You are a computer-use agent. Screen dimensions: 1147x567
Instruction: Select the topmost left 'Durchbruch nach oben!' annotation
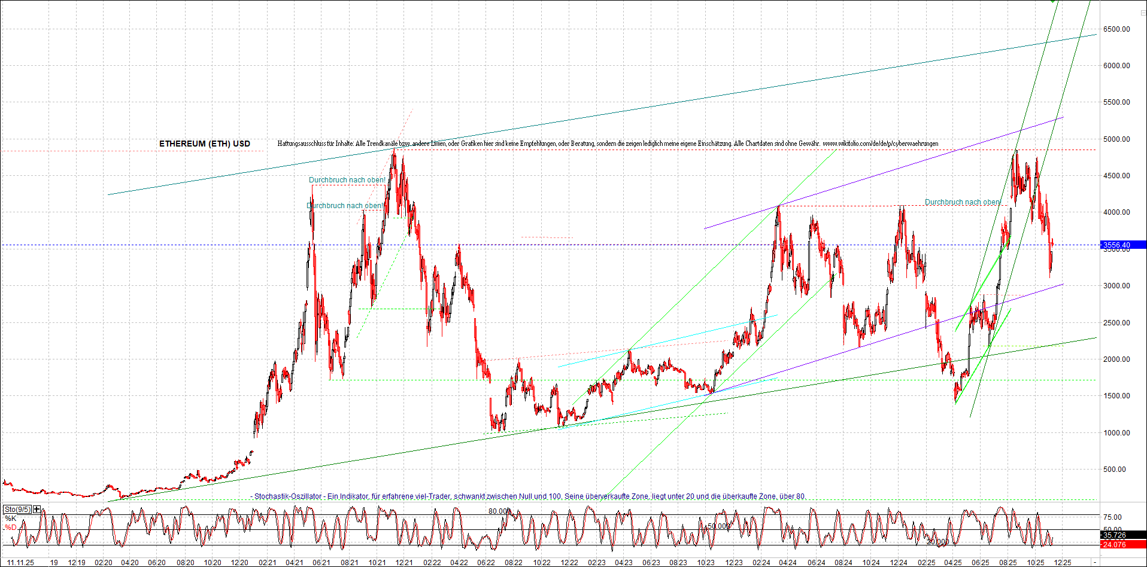pos(347,180)
